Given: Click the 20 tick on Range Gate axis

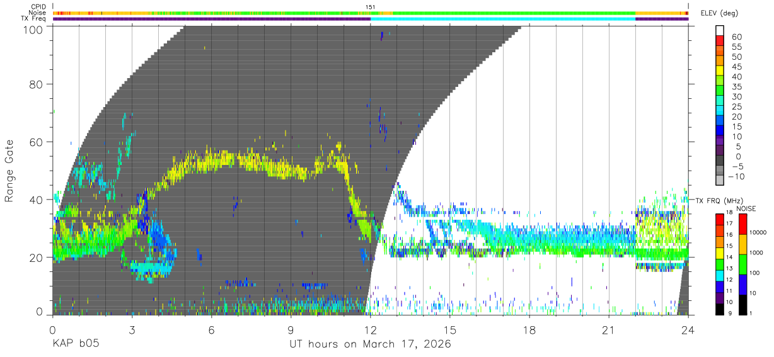Looking at the screenshot, I should click(x=37, y=258).
